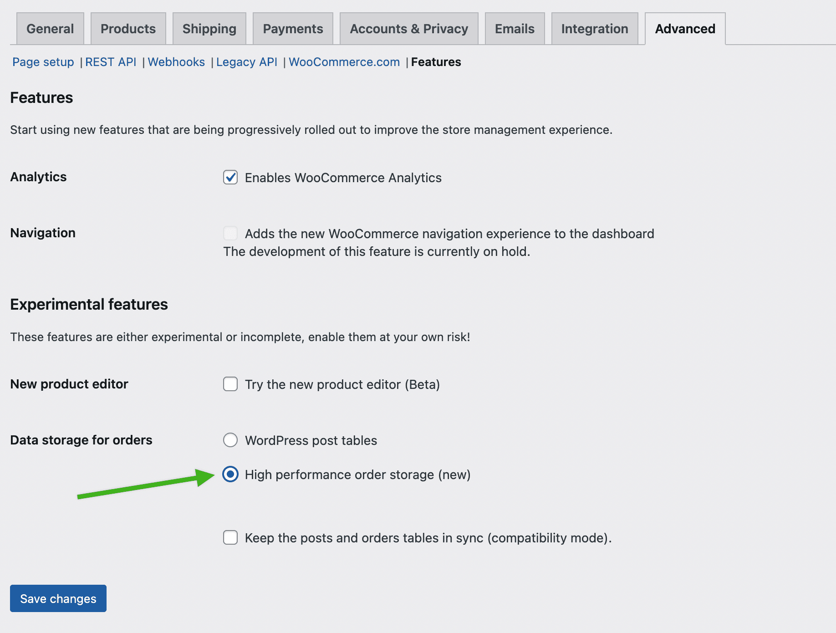This screenshot has height=633, width=836.
Task: Enable the new WooCommerce navigation experience
Action: (x=230, y=233)
